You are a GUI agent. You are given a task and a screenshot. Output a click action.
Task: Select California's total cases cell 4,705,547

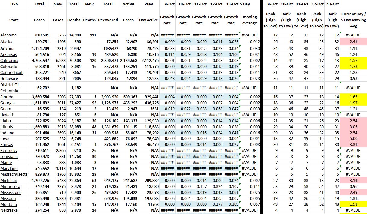39,61
